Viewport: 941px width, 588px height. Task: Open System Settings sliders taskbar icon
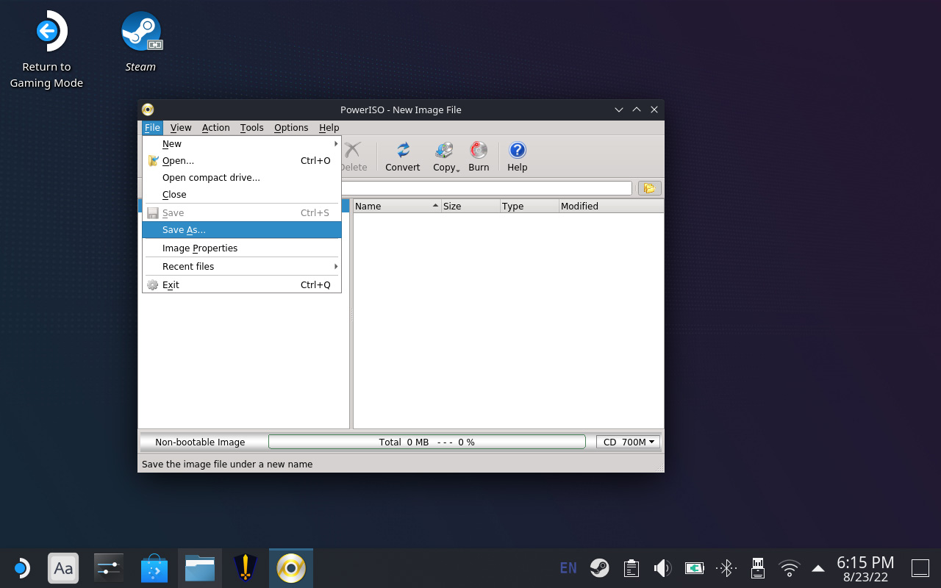pyautogui.click(x=109, y=568)
